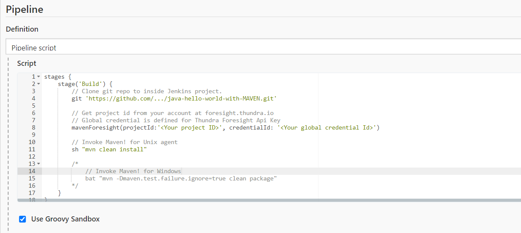Click the Script label above the editor
This screenshot has width=521, height=233.
(x=27, y=63)
